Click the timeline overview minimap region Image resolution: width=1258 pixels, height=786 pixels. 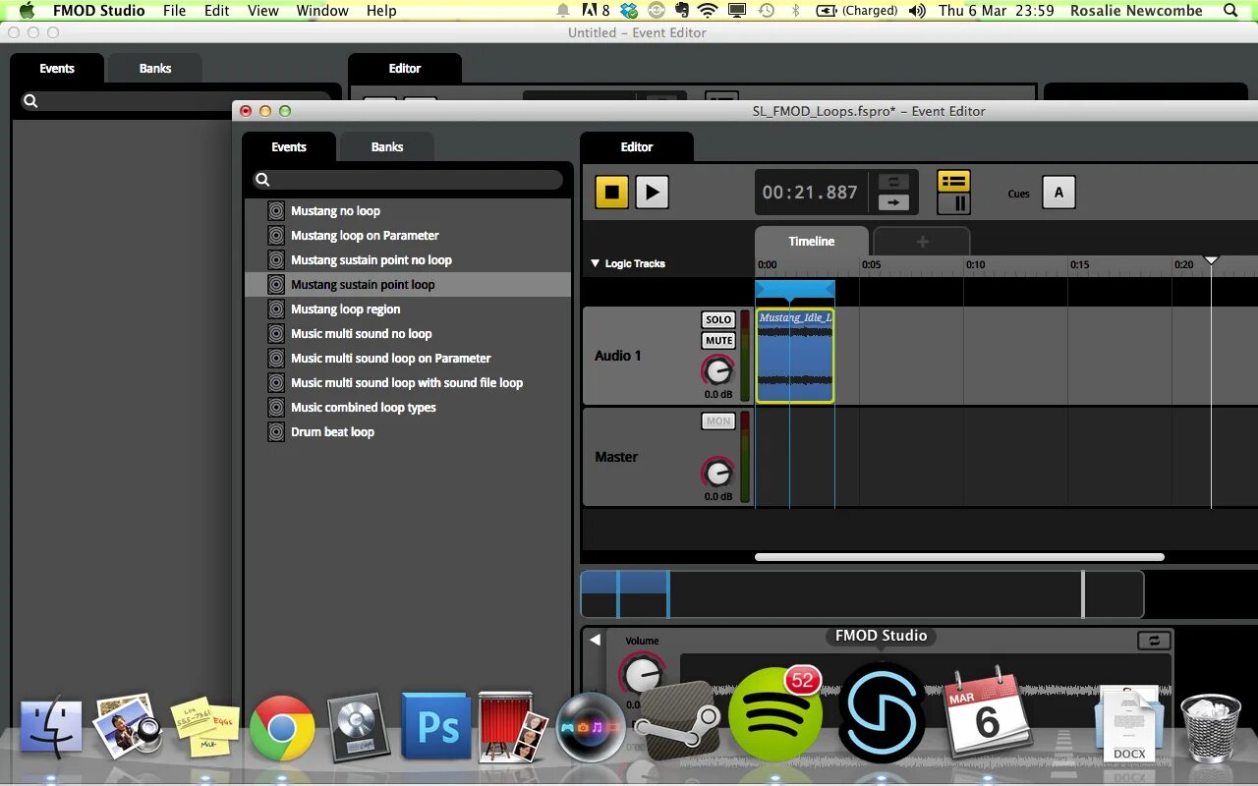(x=862, y=594)
